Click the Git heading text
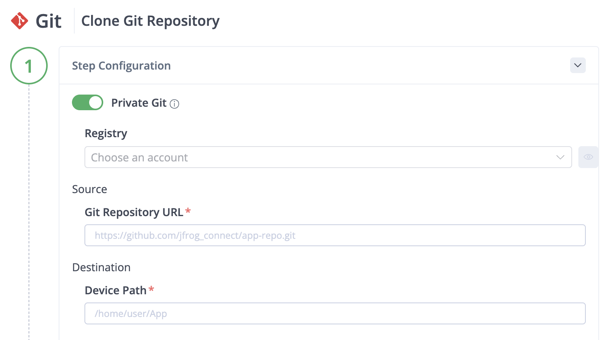The image size is (603, 340). pos(48,21)
